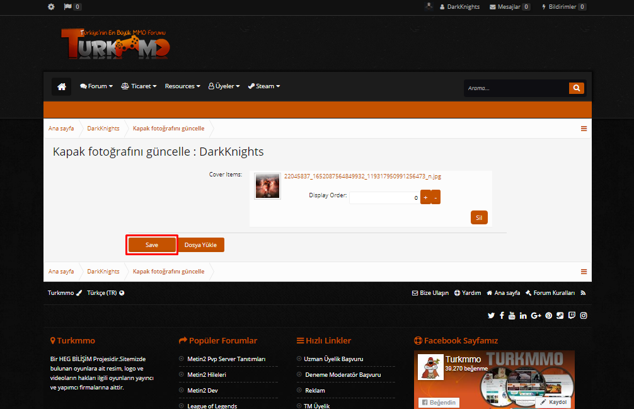Increase display order with plus button
The image size is (634, 409).
(425, 197)
